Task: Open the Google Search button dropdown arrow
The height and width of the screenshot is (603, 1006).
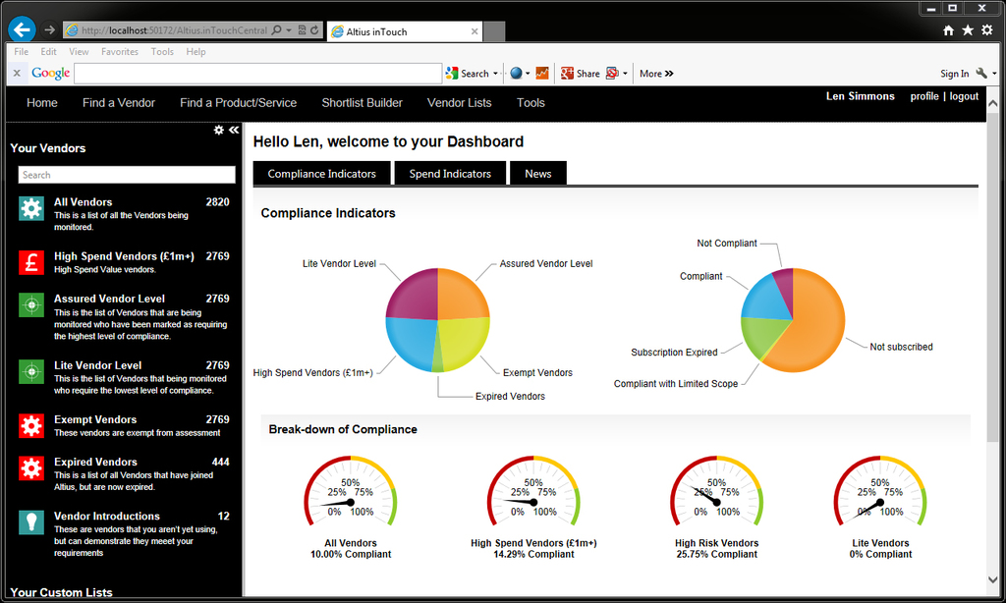Action: coord(496,74)
